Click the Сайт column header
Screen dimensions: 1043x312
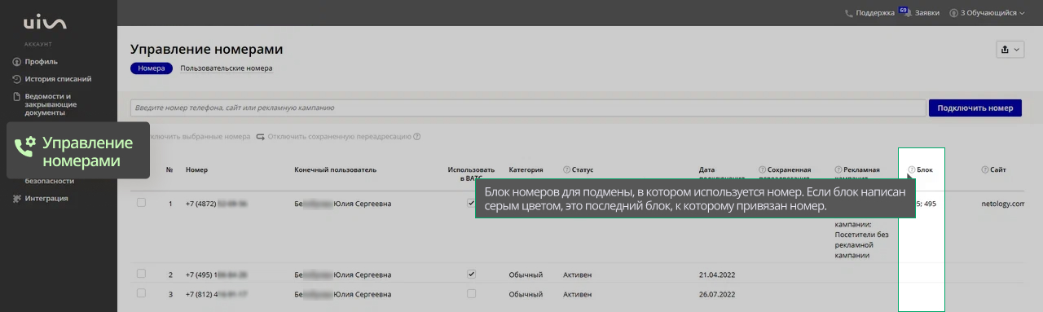click(x=998, y=170)
